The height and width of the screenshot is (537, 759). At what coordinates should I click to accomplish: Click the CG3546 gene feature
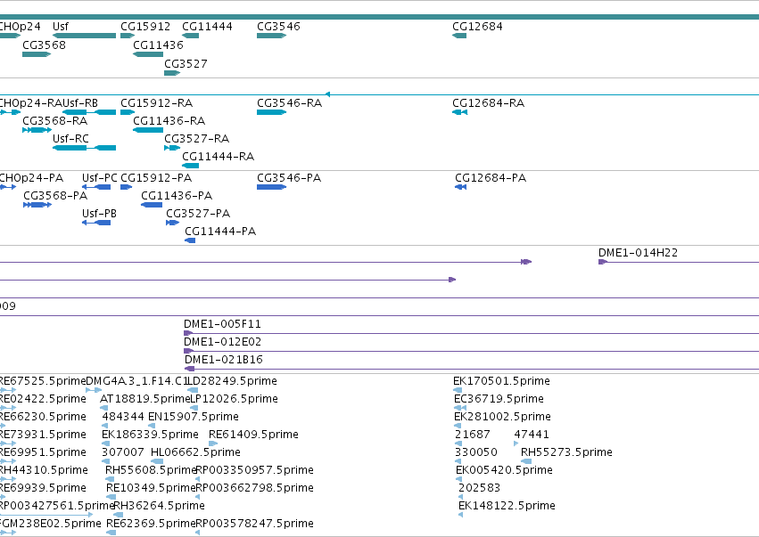pyautogui.click(x=271, y=36)
